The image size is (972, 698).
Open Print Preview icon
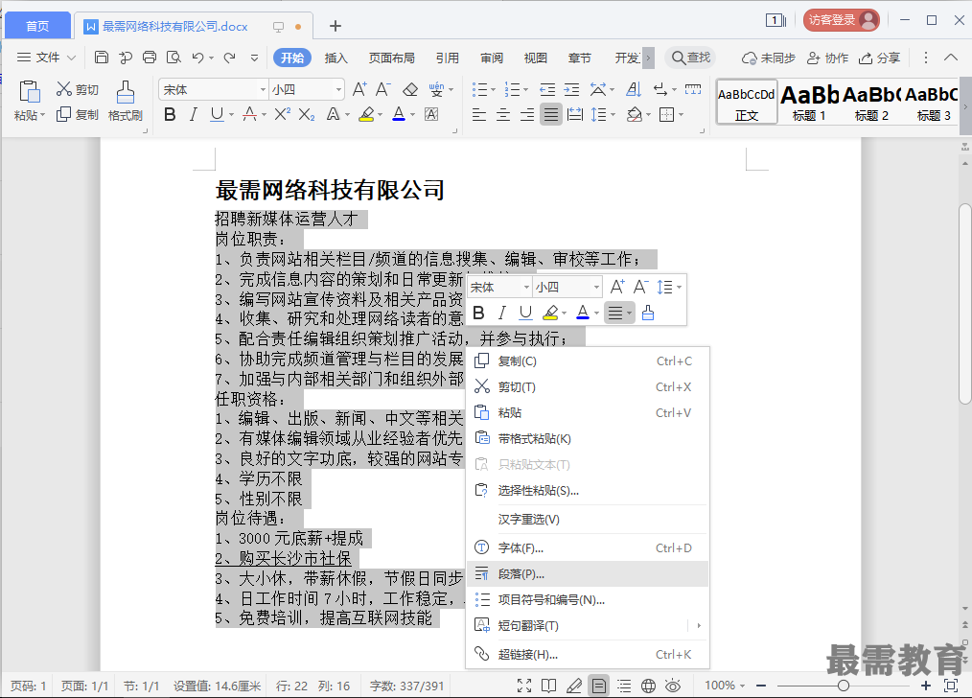point(174,58)
